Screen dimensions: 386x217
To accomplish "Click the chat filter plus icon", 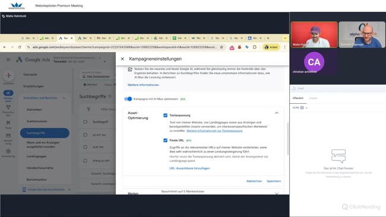I will pyautogui.click(x=302, y=108).
